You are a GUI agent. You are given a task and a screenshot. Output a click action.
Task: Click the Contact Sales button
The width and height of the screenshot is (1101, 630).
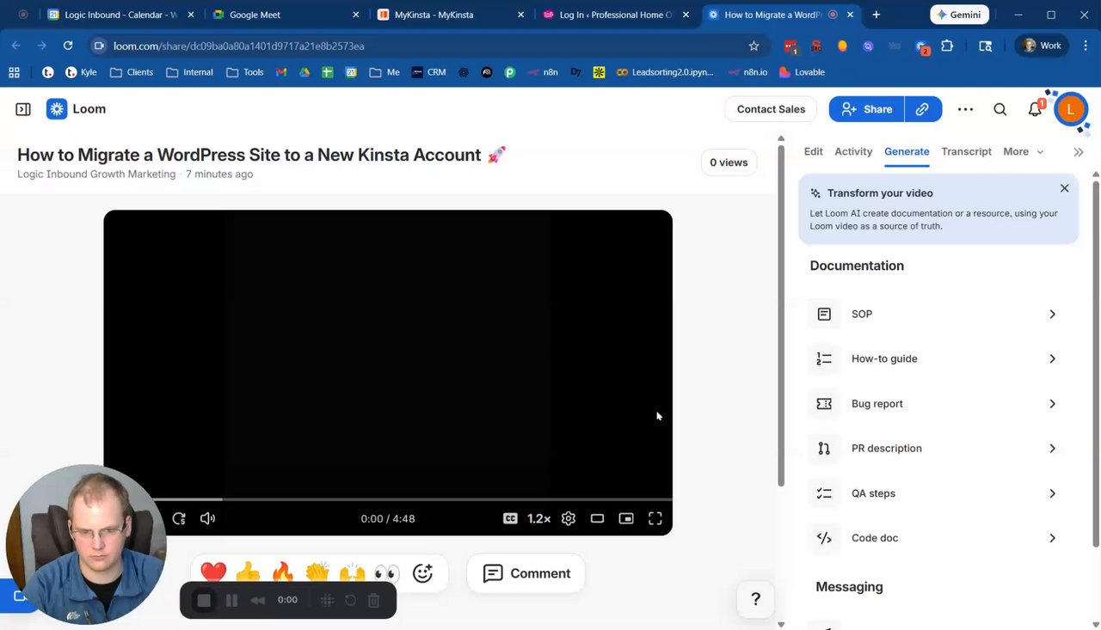(771, 109)
